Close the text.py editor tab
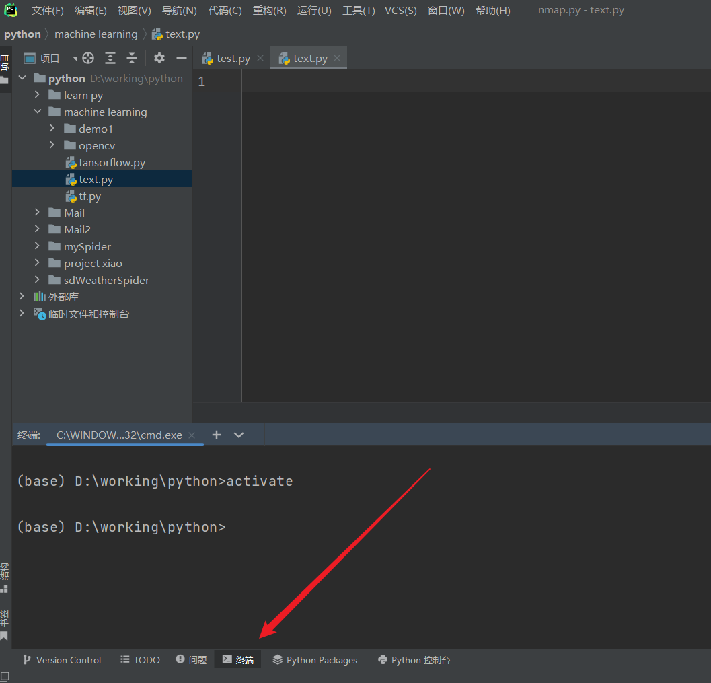The height and width of the screenshot is (683, 711). [x=337, y=58]
